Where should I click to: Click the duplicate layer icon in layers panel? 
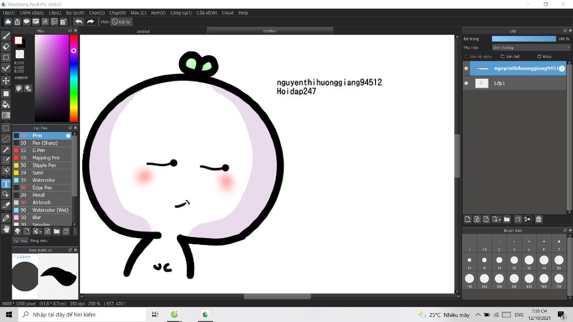[x=518, y=219]
